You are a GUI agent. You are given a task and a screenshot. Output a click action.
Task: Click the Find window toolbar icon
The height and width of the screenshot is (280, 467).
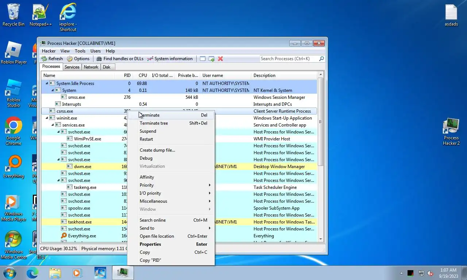(202, 59)
